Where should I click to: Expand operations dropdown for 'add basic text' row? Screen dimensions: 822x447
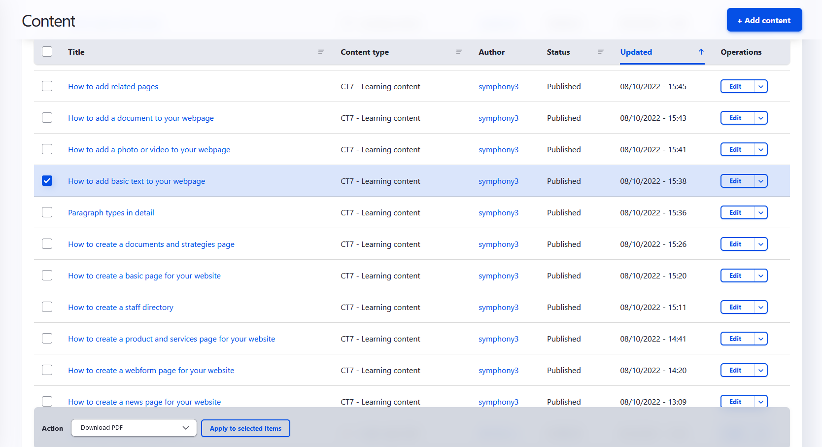point(761,181)
